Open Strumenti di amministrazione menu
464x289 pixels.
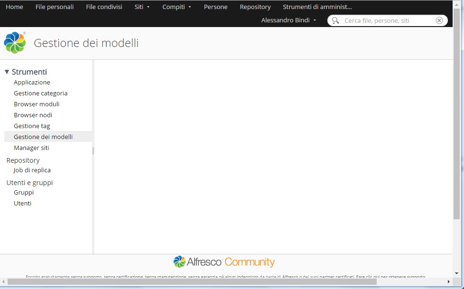click(317, 7)
